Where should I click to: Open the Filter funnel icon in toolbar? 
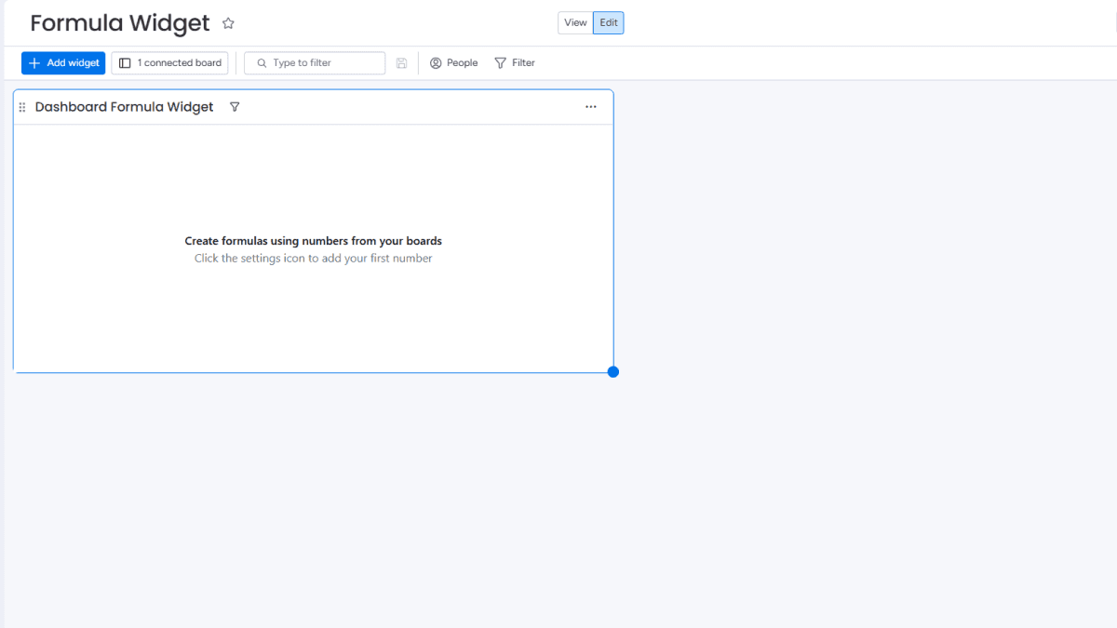tap(498, 62)
